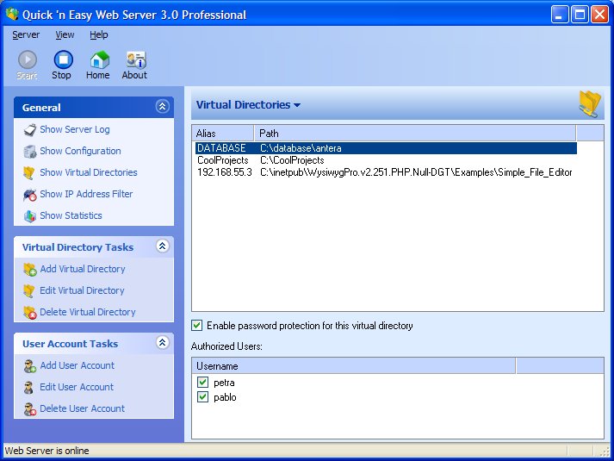Click the Show Configuration link
This screenshot has height=461, width=614.
(x=80, y=151)
